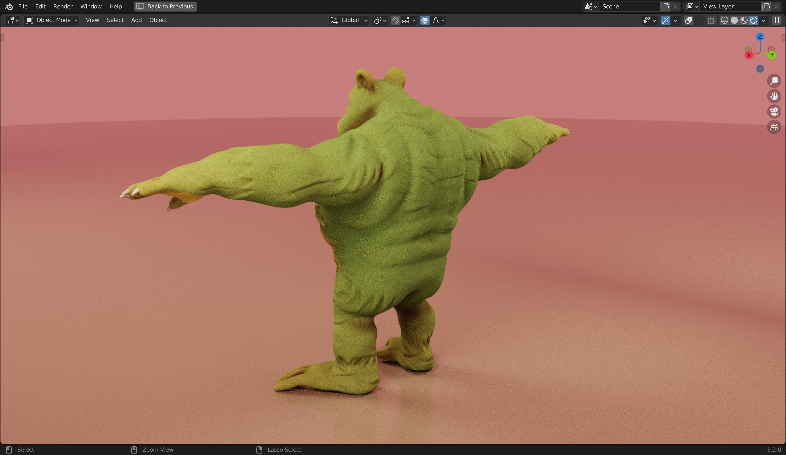Open the Help menu
This screenshot has width=786, height=455.
(x=115, y=6)
